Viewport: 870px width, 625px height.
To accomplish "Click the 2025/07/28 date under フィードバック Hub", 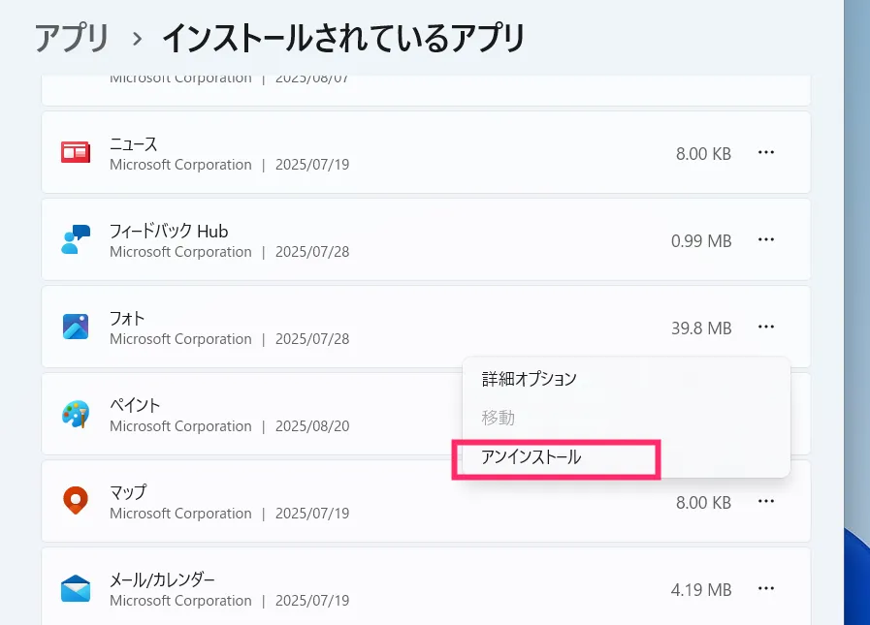I will (312, 252).
